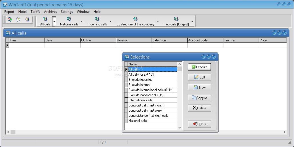
Task: Click the Extension column header
Action: (170, 40)
